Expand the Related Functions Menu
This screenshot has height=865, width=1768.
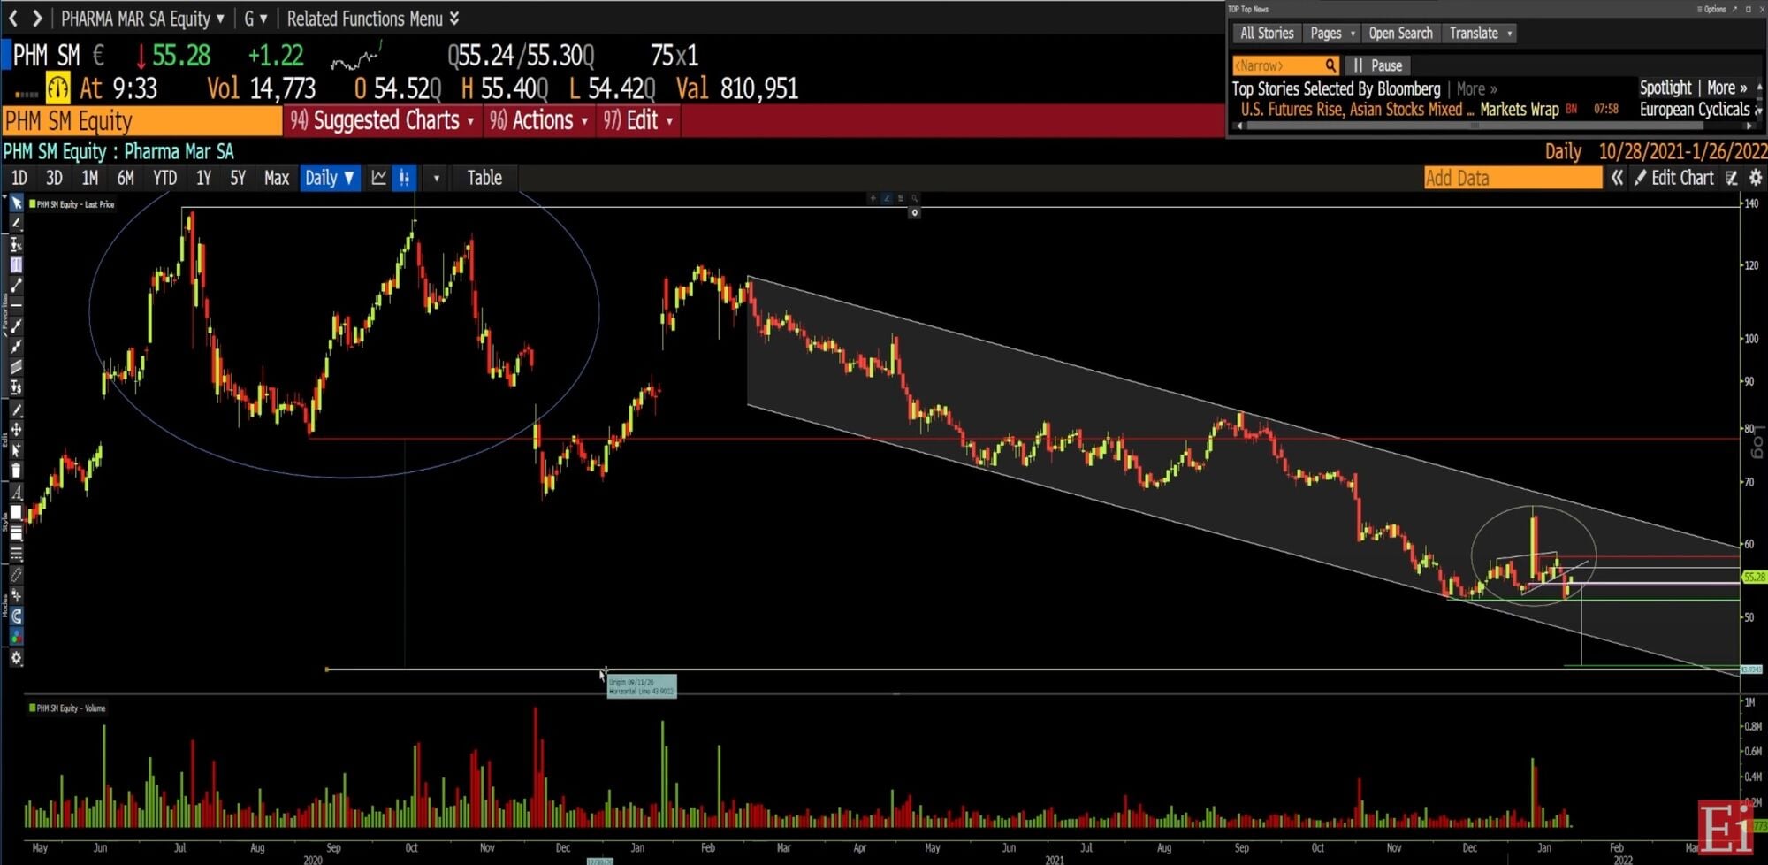pyautogui.click(x=373, y=19)
